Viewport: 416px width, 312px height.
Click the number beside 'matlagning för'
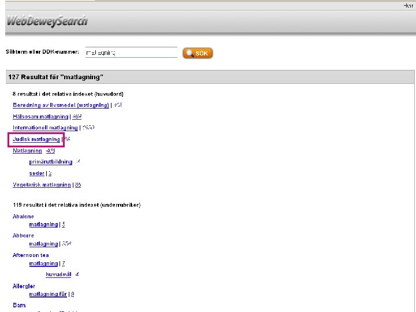tap(72, 294)
